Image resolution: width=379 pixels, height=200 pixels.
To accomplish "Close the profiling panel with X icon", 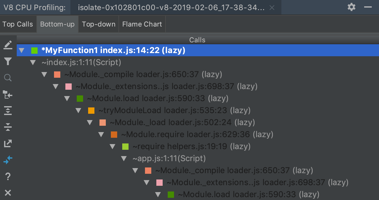I will coord(8,193).
